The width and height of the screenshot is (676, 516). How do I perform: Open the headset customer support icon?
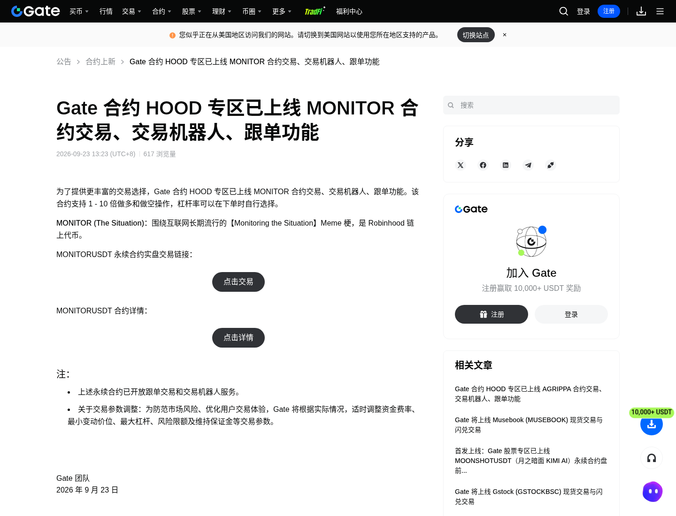(652, 458)
